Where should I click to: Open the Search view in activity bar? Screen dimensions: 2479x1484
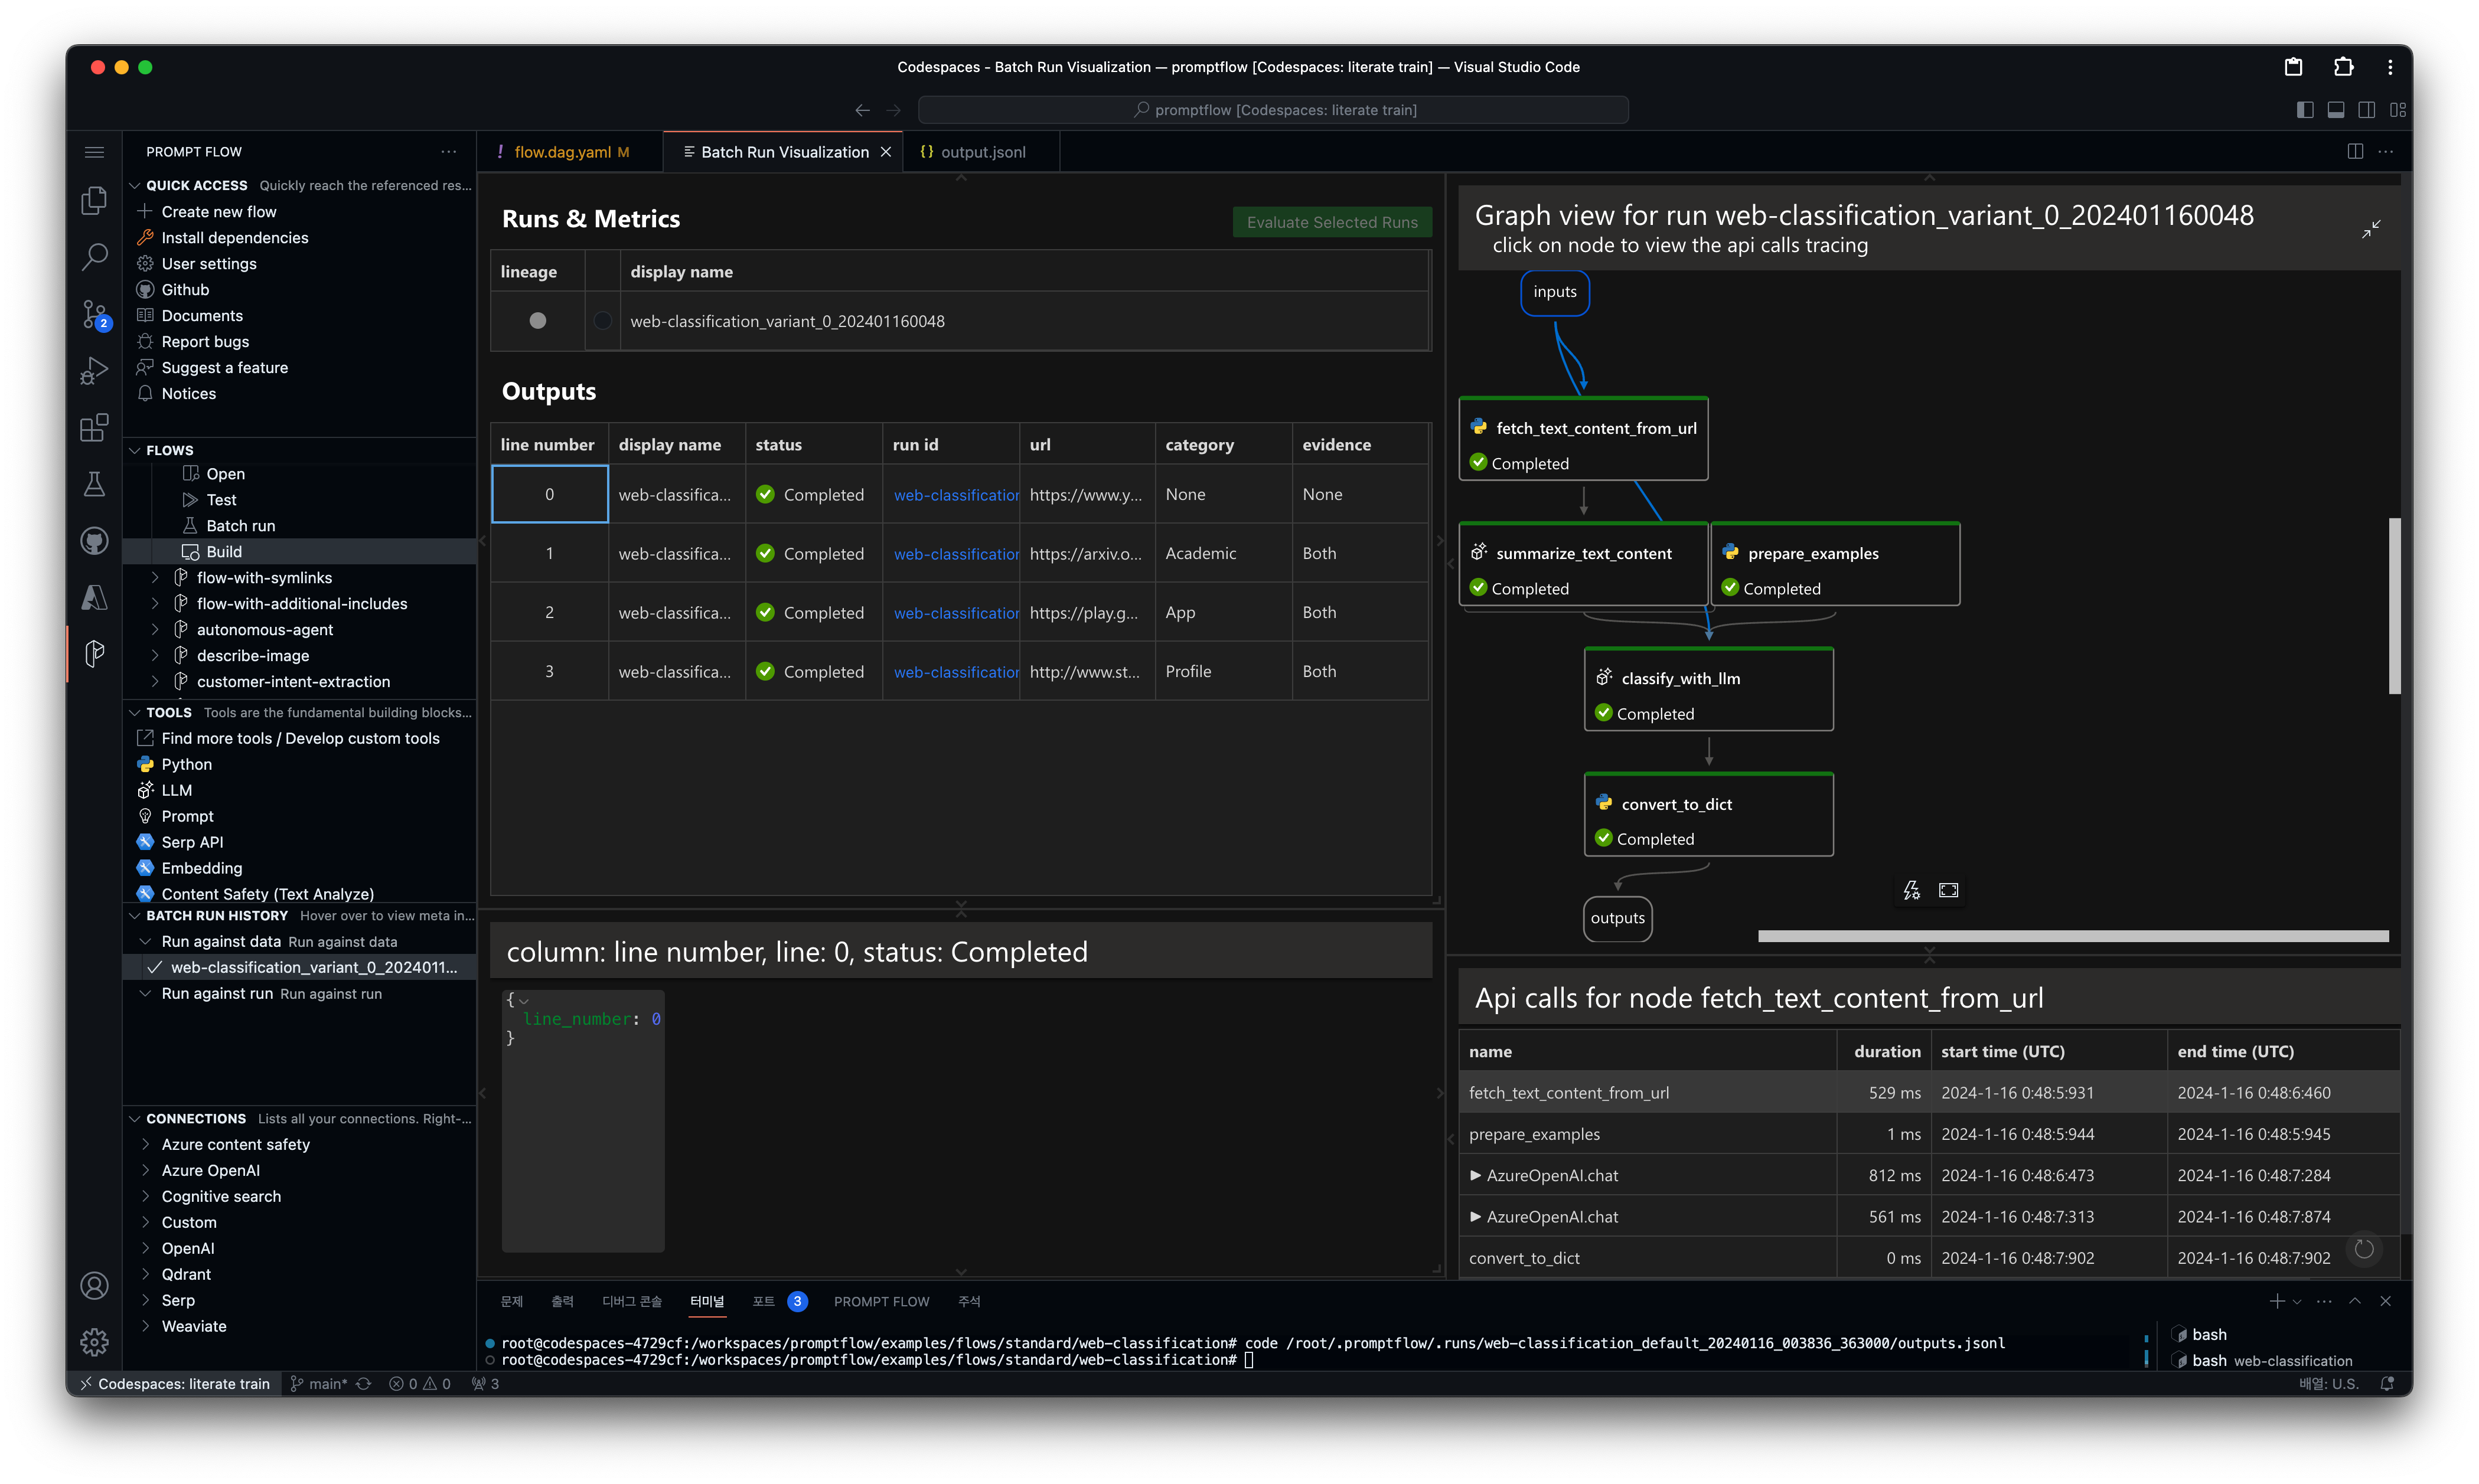tap(94, 257)
